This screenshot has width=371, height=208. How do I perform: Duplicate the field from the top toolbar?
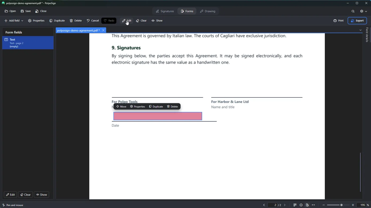(x=57, y=21)
